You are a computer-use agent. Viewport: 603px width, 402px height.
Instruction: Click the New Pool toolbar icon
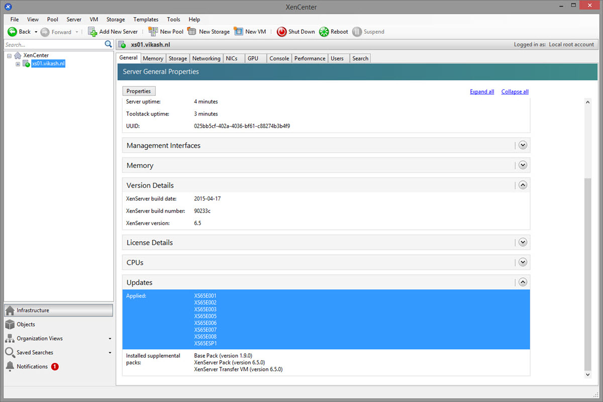153,32
